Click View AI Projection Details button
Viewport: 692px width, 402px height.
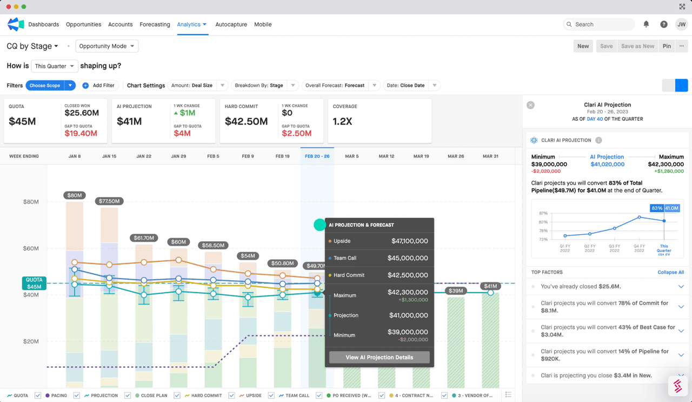point(378,357)
